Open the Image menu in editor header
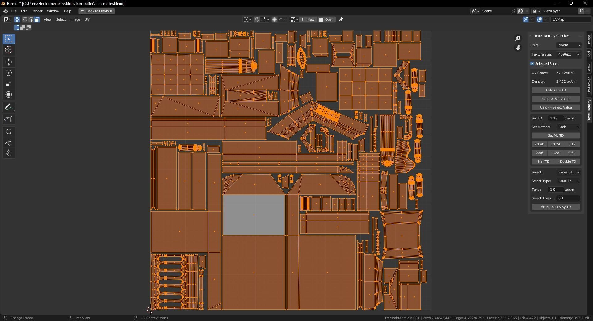593x321 pixels. pos(75,19)
